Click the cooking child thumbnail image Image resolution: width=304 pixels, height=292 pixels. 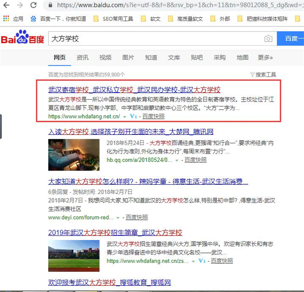click(x=74, y=155)
